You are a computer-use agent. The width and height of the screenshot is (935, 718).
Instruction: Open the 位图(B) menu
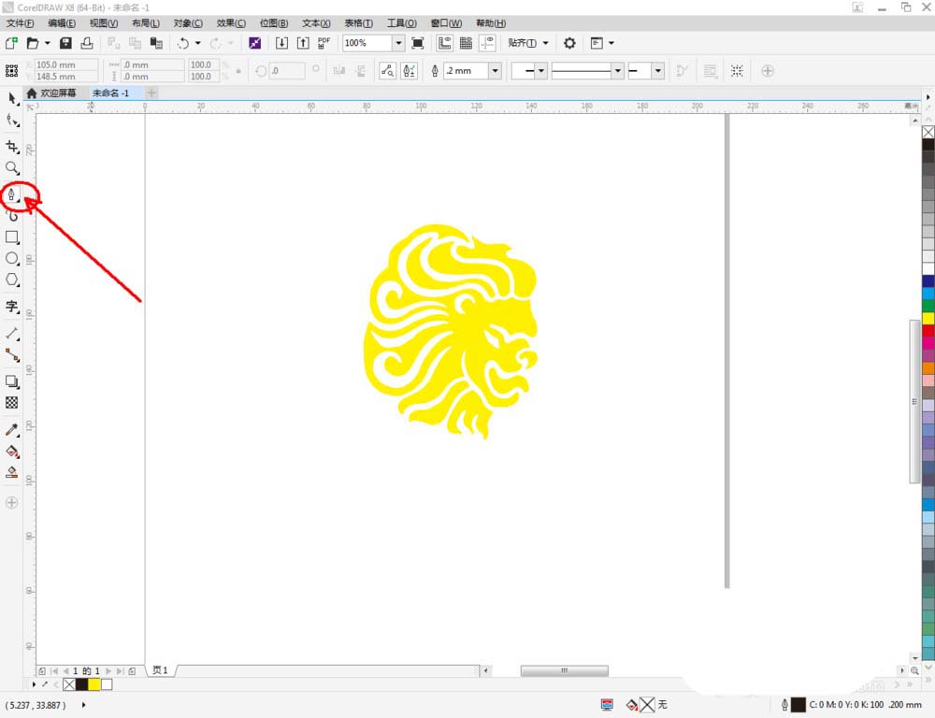point(274,23)
